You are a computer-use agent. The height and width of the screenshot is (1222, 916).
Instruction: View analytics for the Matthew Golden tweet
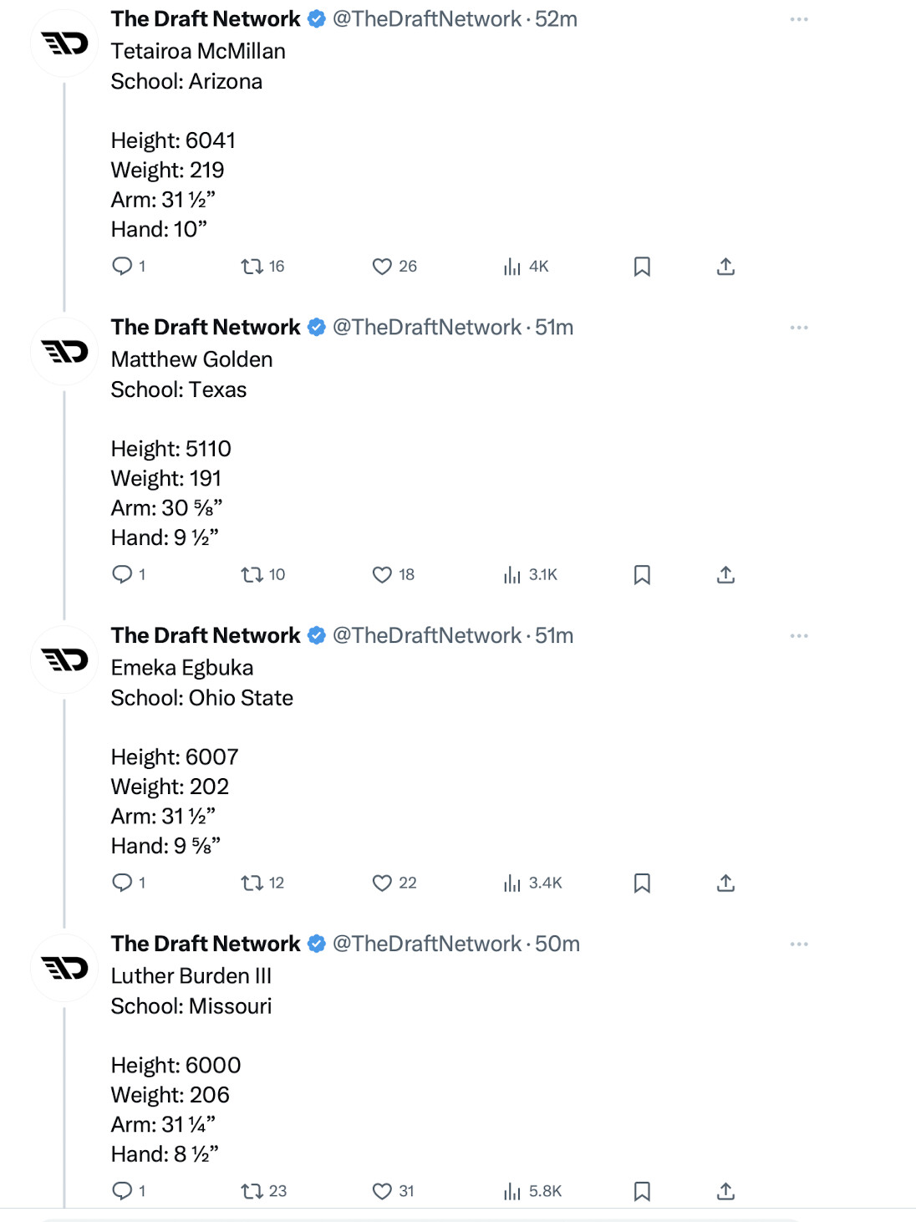tap(512, 575)
